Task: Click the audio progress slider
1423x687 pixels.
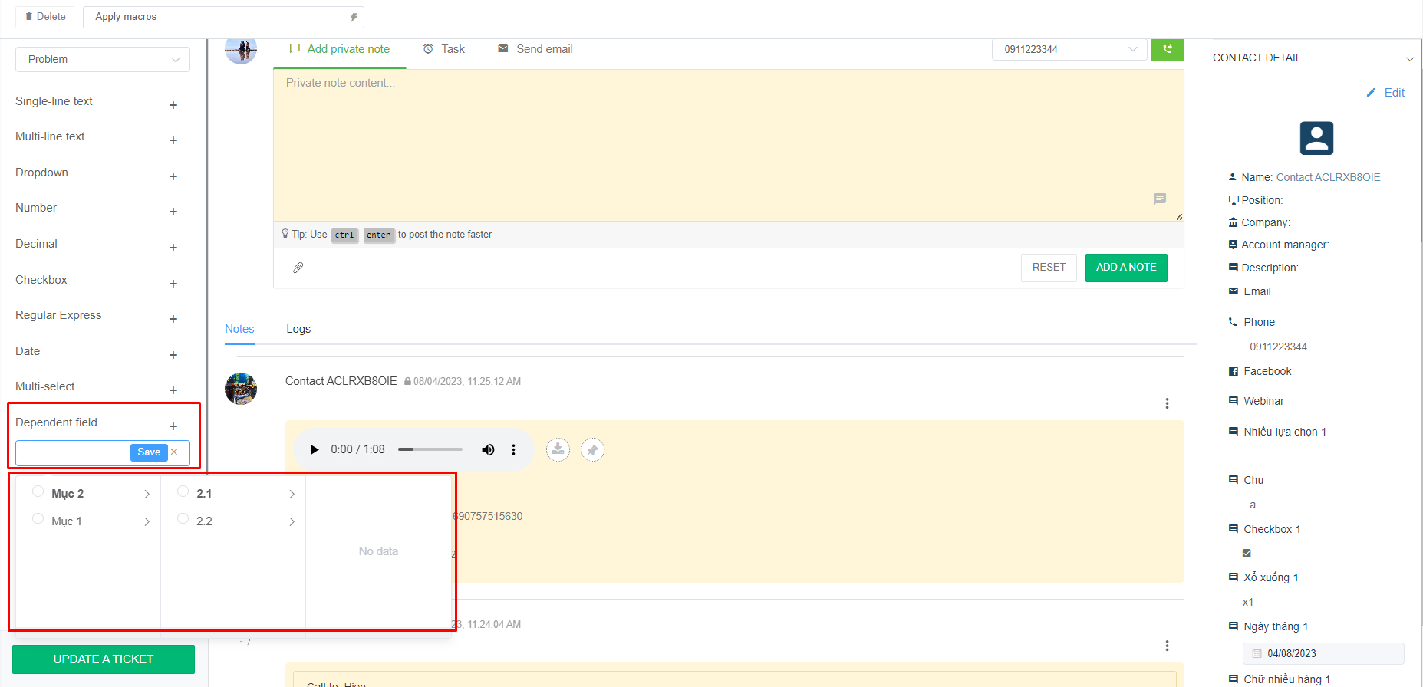Action: click(x=430, y=450)
